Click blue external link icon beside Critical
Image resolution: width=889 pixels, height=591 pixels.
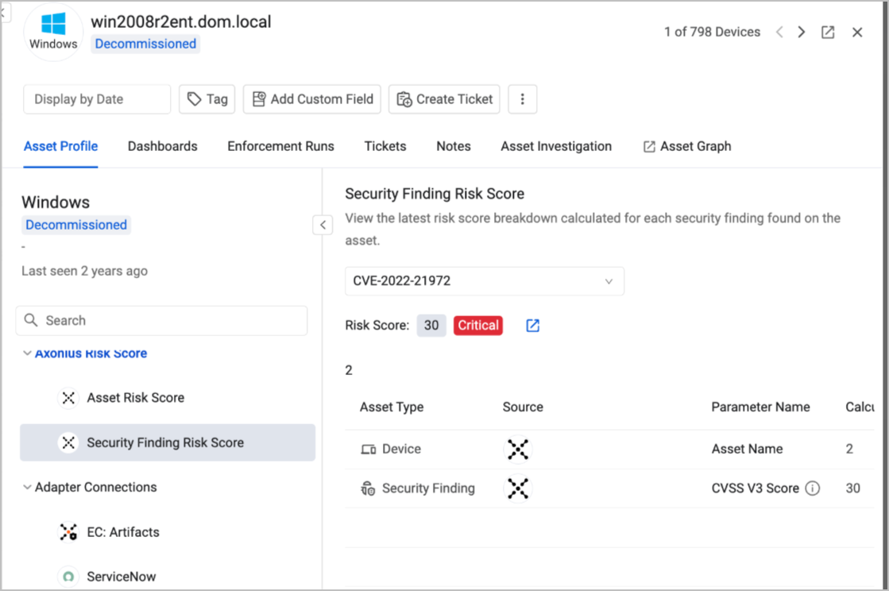(x=532, y=325)
